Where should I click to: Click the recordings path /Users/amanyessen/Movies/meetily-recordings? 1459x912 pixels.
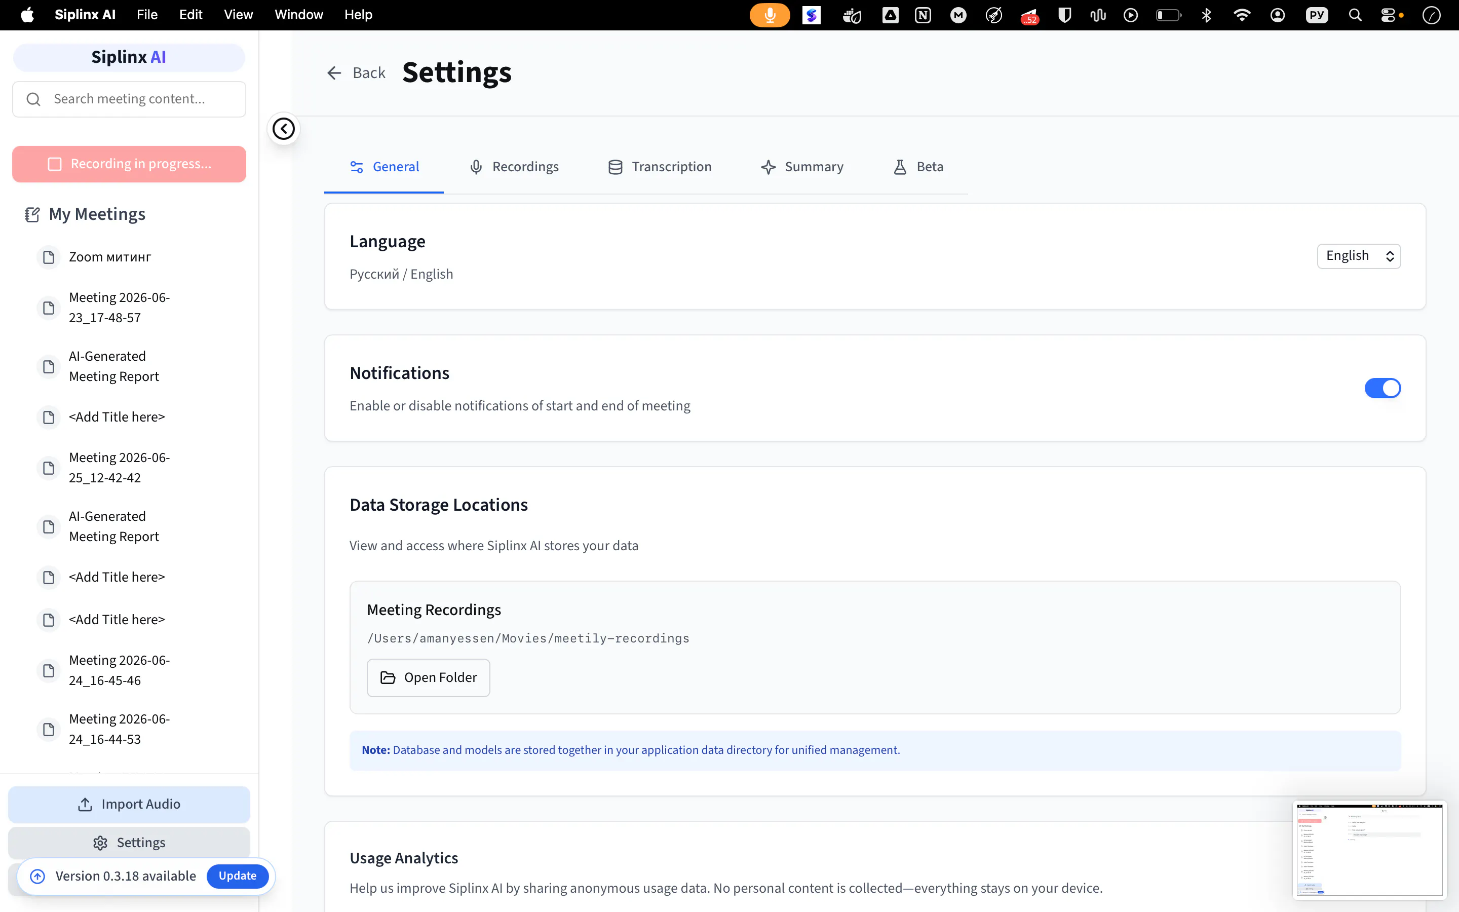(x=528, y=638)
